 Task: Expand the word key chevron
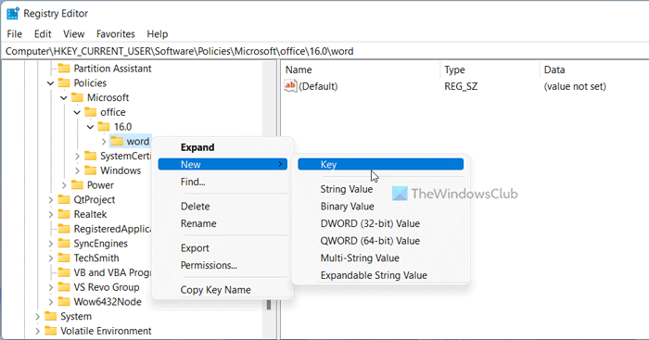point(104,142)
